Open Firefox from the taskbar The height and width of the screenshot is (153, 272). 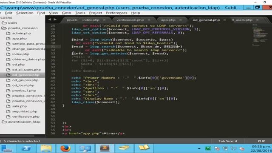click(x=65, y=148)
